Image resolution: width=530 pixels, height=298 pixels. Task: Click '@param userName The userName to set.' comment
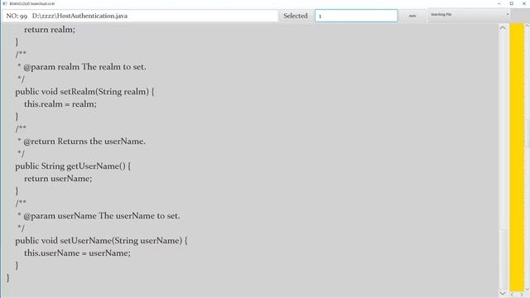(102, 215)
